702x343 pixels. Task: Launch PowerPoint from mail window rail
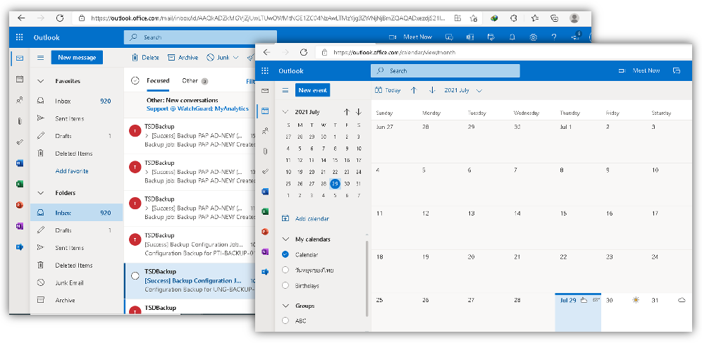[20, 205]
